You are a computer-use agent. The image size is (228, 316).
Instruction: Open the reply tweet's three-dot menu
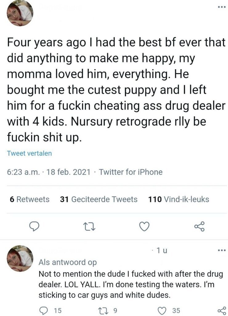tap(221, 250)
